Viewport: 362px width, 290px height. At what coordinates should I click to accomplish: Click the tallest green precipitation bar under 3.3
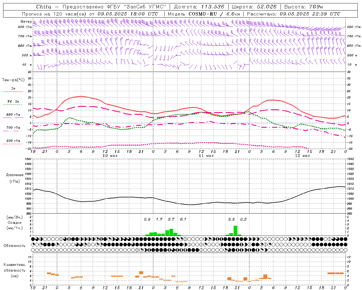pos(235,231)
